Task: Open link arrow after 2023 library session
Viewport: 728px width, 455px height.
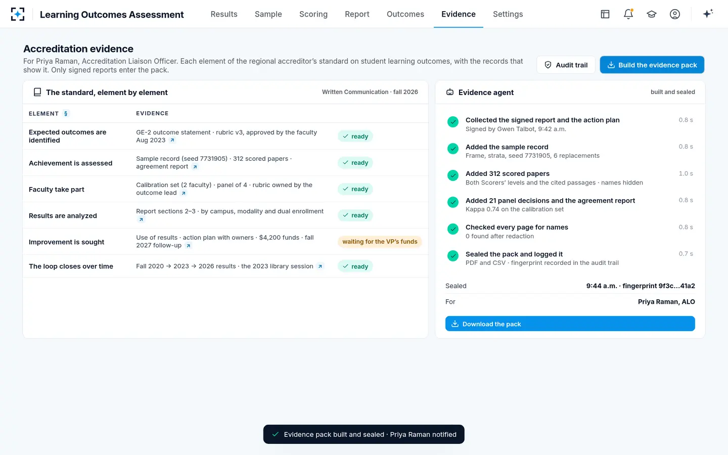Action: point(320,266)
